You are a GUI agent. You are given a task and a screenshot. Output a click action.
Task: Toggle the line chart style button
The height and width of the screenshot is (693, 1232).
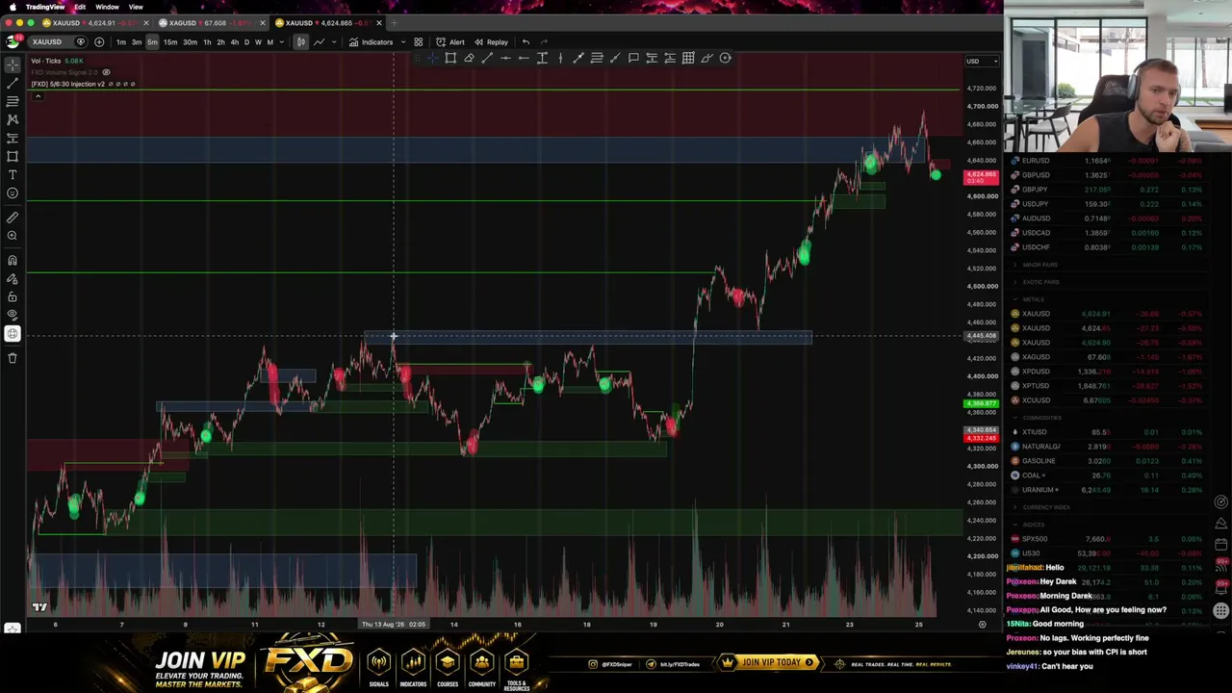[319, 42]
